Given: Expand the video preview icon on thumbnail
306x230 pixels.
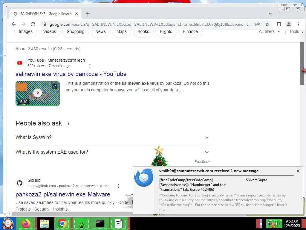Looking at the screenshot, I should [x=55, y=86].
